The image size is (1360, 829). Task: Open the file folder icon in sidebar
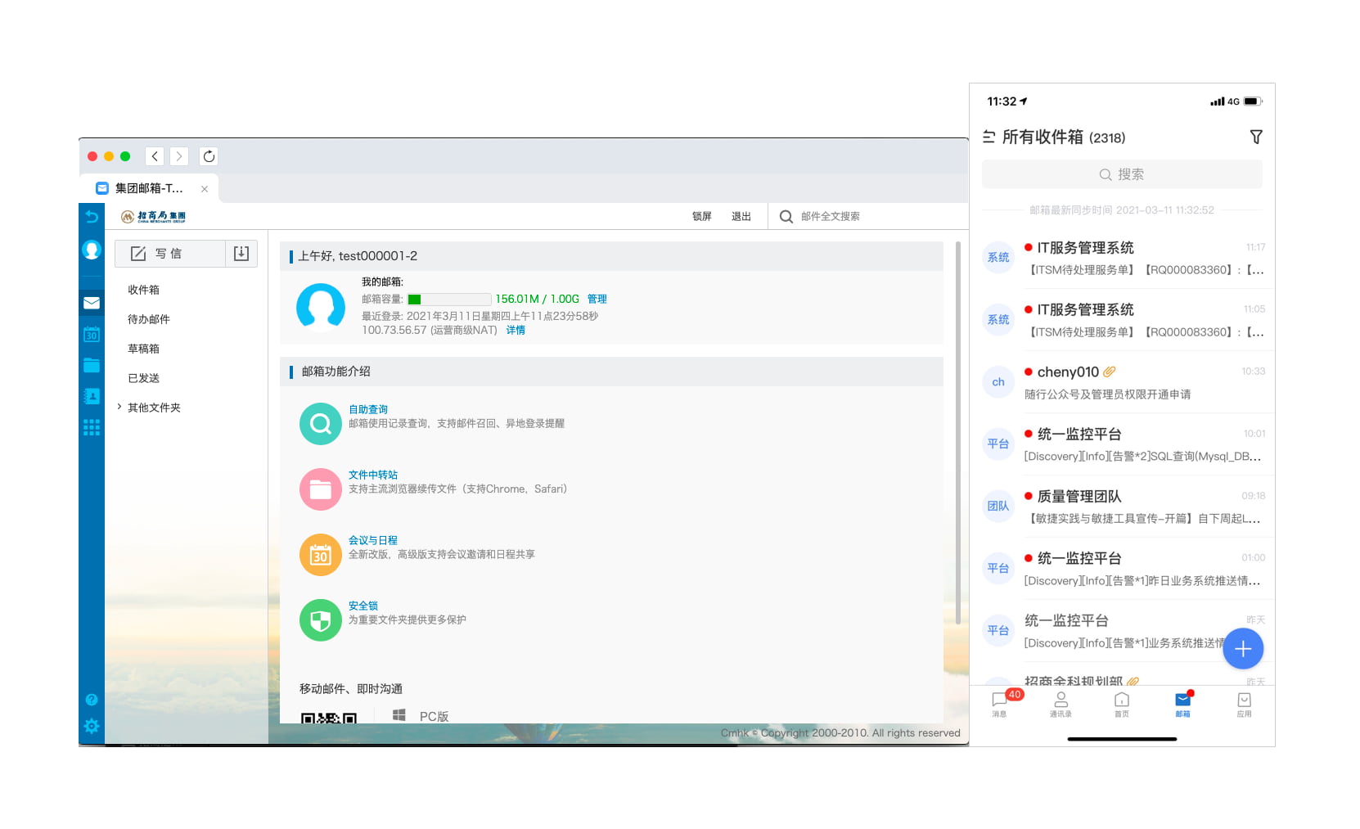click(x=92, y=365)
